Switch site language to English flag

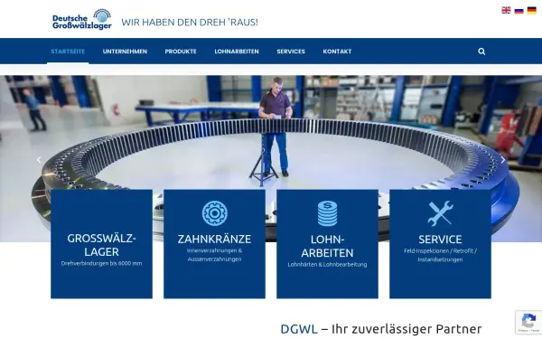coord(506,10)
